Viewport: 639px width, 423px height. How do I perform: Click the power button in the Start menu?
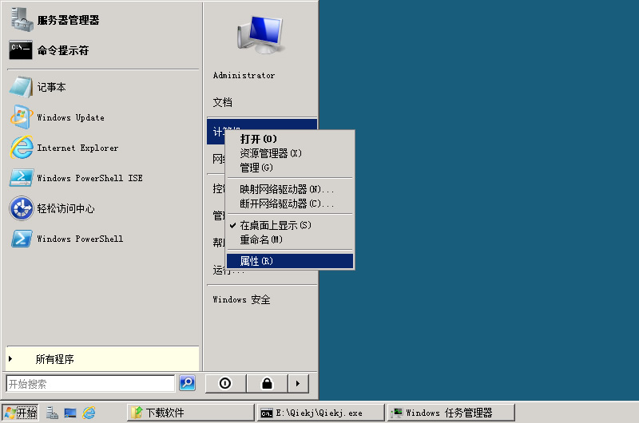tap(225, 384)
